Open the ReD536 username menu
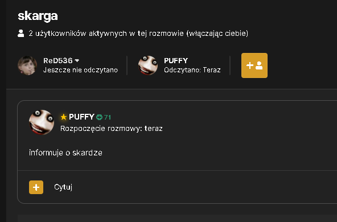337x222 pixels. tap(58, 60)
